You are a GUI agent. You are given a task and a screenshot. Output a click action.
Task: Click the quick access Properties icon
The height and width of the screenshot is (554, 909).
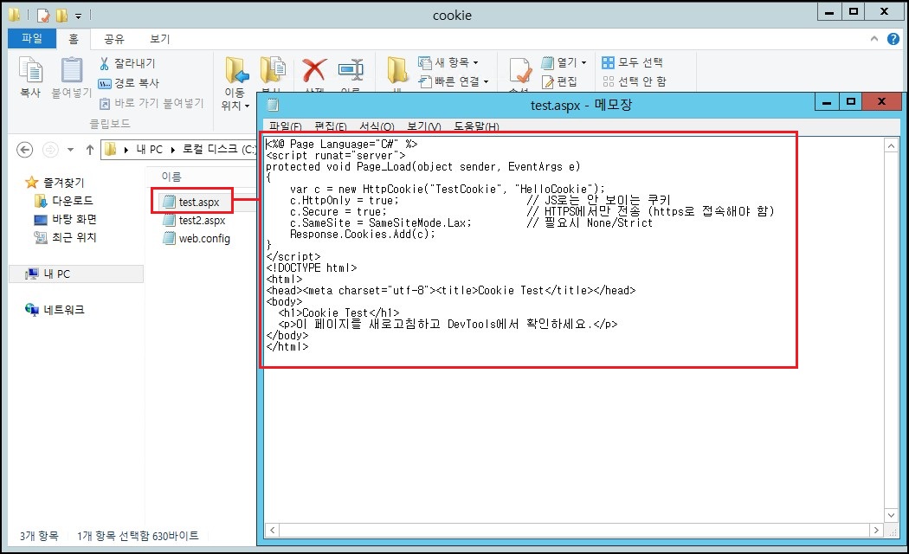(43, 15)
